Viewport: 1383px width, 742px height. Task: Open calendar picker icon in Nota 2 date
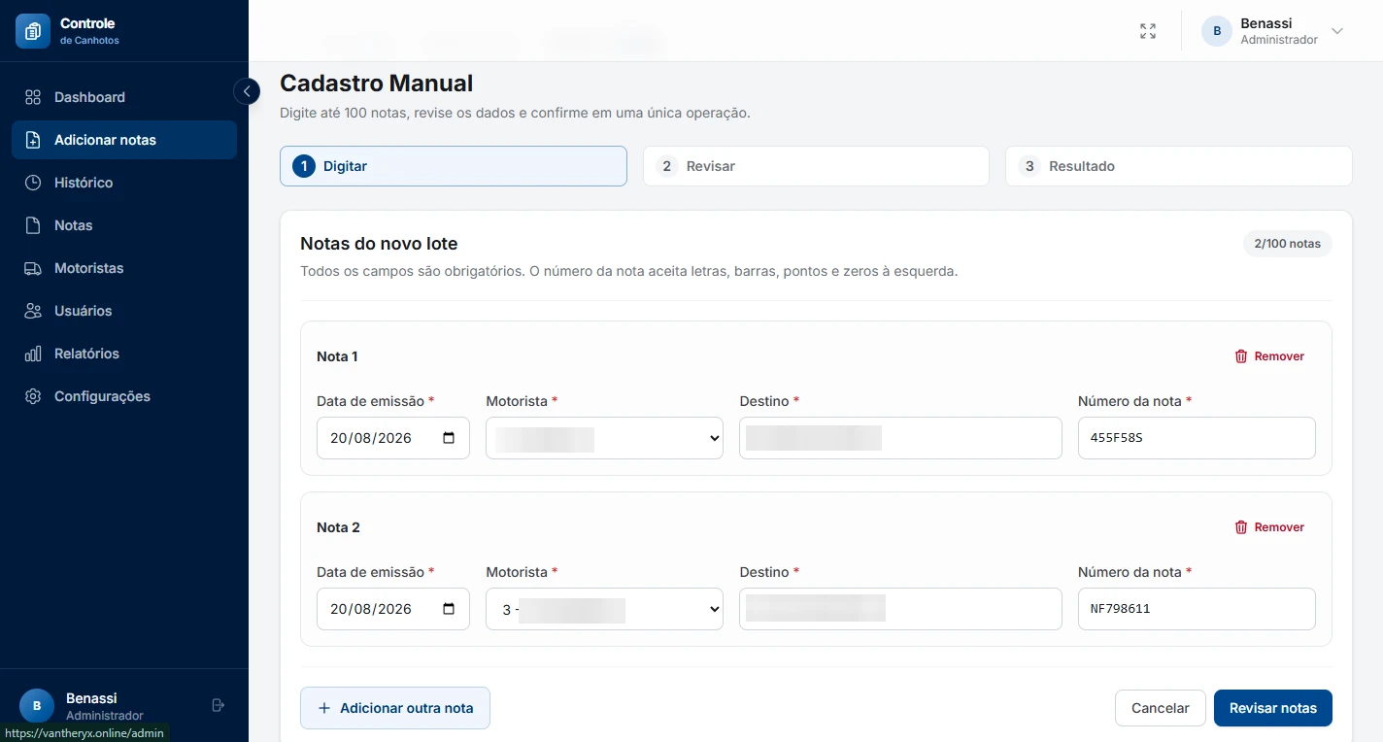[x=449, y=609]
